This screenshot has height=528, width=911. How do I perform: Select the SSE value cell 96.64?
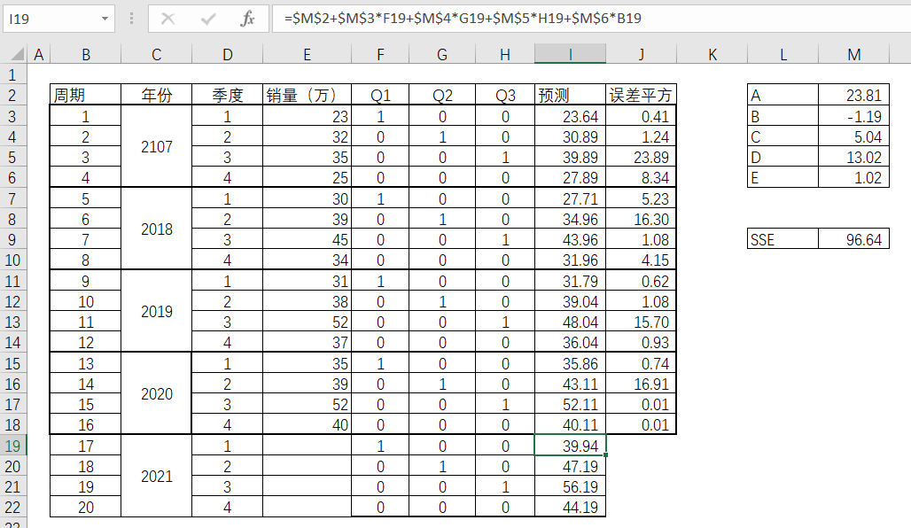click(853, 240)
